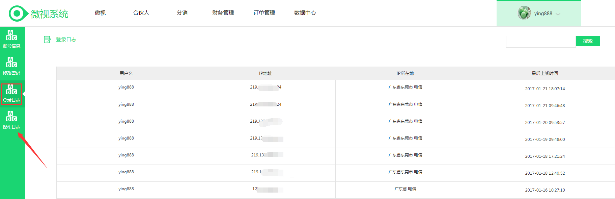Click the 微视系统 logo
This screenshot has height=199, width=615.
coord(38,14)
